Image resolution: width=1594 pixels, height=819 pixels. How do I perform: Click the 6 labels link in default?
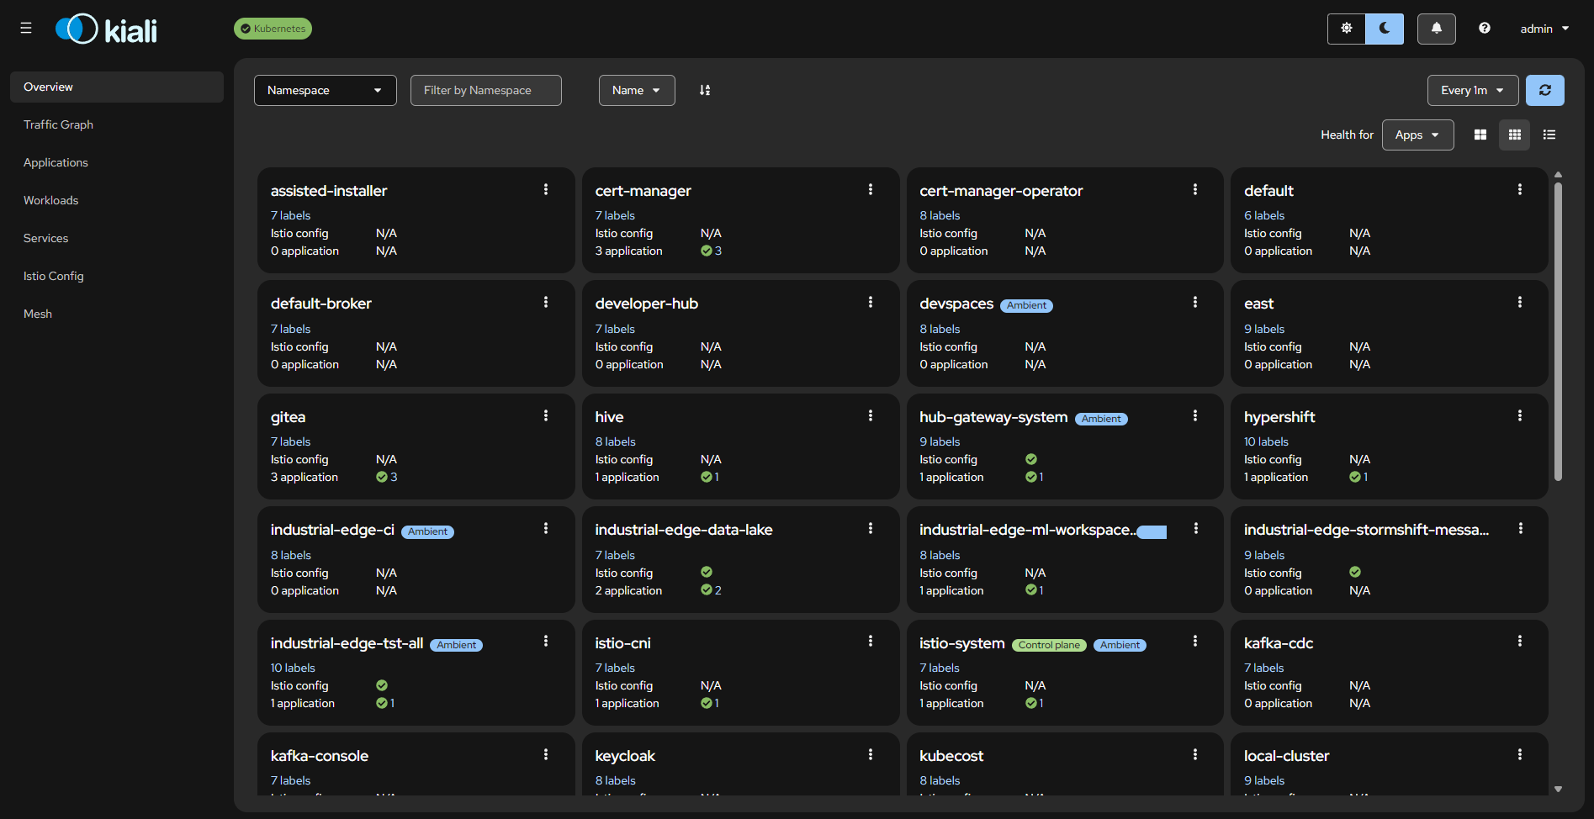click(1264, 215)
